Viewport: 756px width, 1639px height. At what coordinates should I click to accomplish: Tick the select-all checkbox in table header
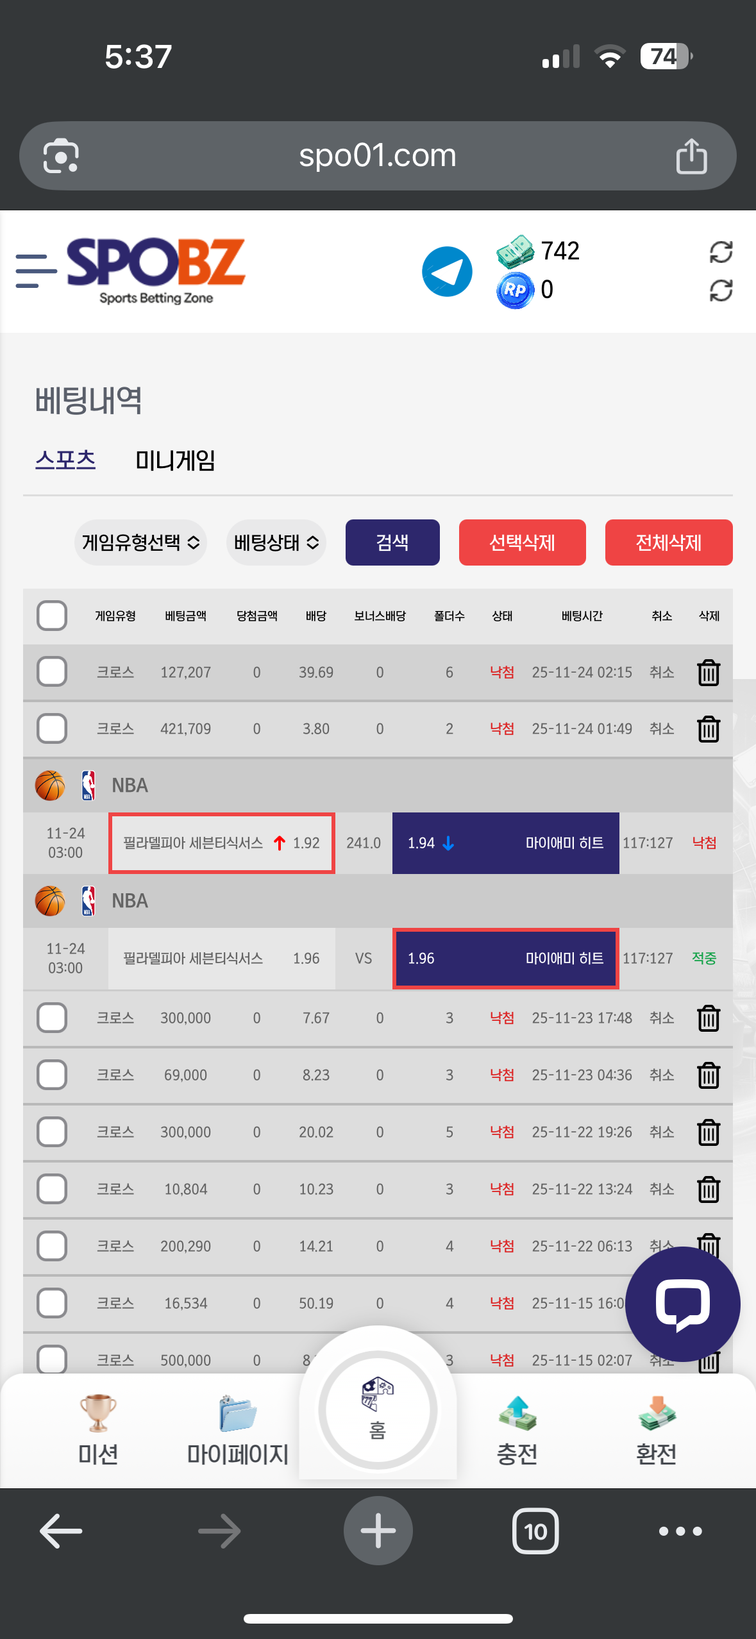coord(52,616)
